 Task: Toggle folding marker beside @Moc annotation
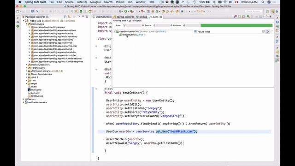click(96, 58)
